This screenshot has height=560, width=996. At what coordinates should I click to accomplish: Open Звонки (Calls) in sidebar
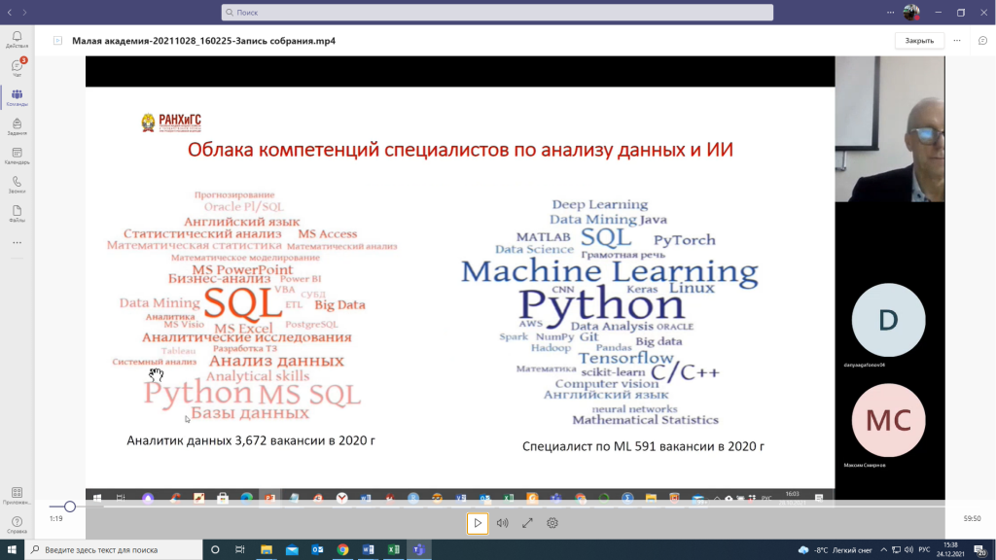(17, 185)
